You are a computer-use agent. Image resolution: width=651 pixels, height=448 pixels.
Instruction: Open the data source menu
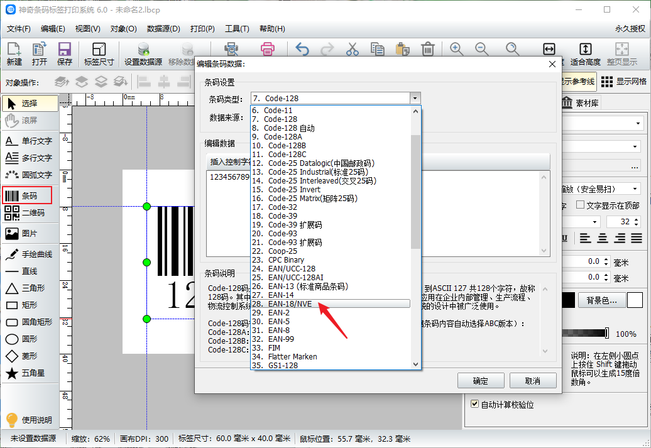pyautogui.click(x=163, y=29)
